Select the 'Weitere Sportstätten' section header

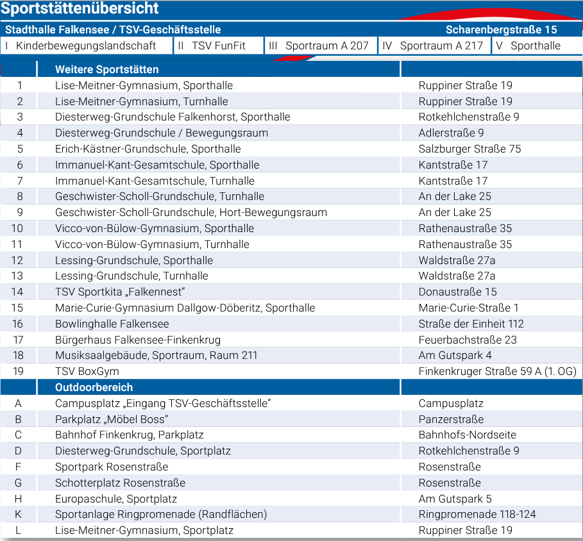pos(106,69)
